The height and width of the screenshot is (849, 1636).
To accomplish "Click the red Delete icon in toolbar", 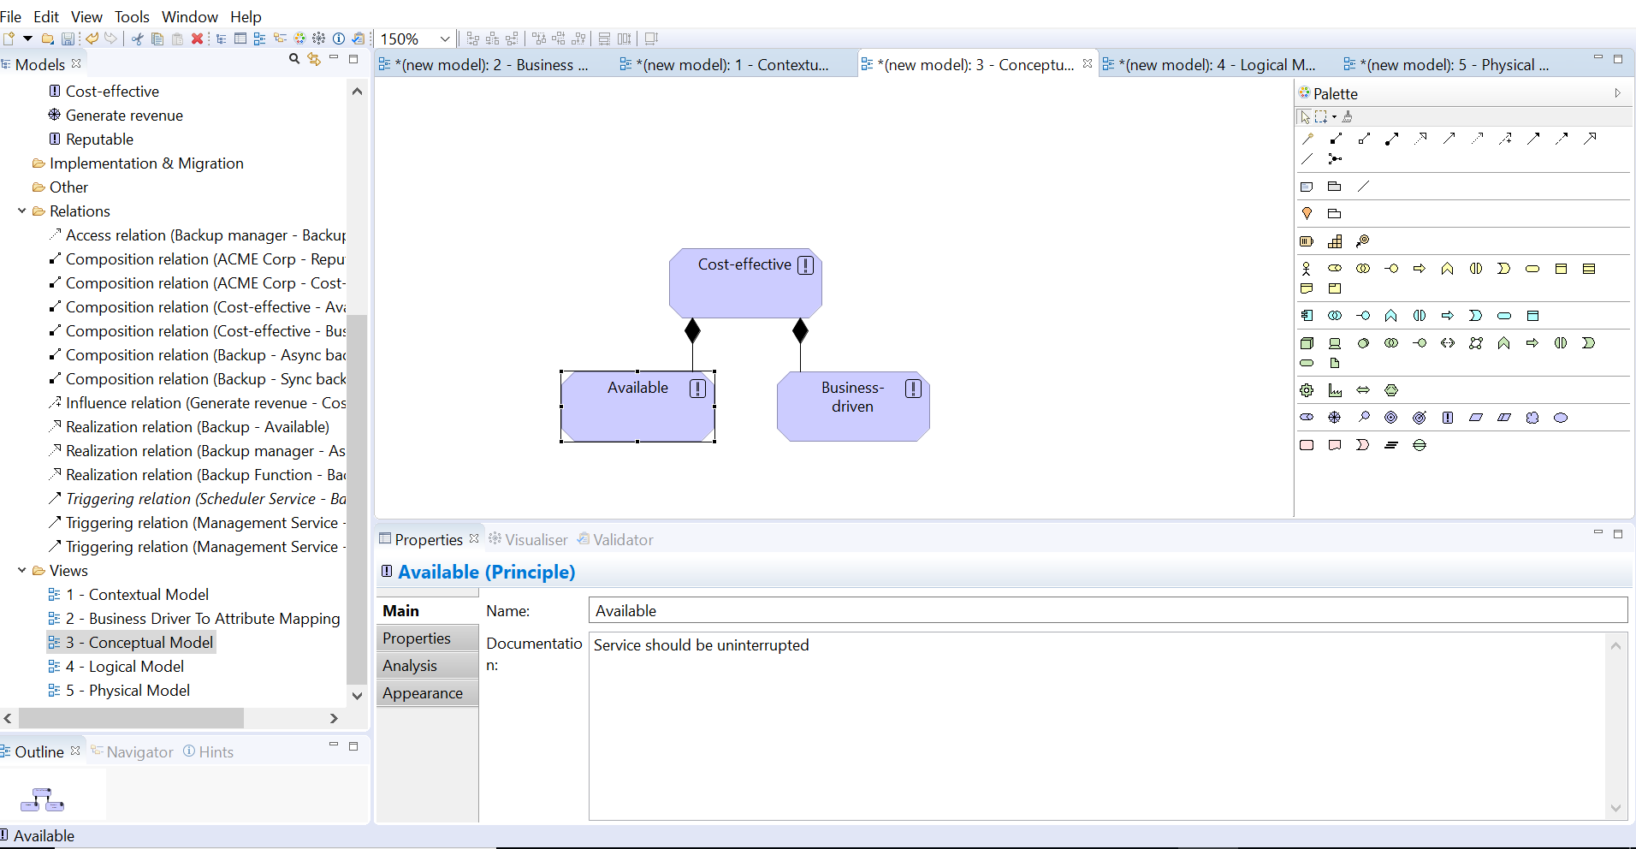I will (x=197, y=39).
